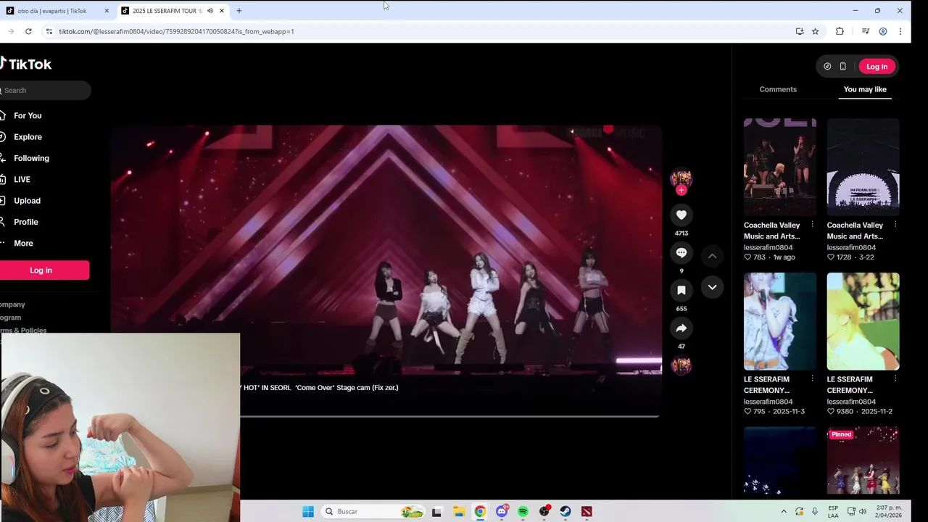Open the spinning music disc under share
The image size is (928, 522).
click(x=681, y=365)
